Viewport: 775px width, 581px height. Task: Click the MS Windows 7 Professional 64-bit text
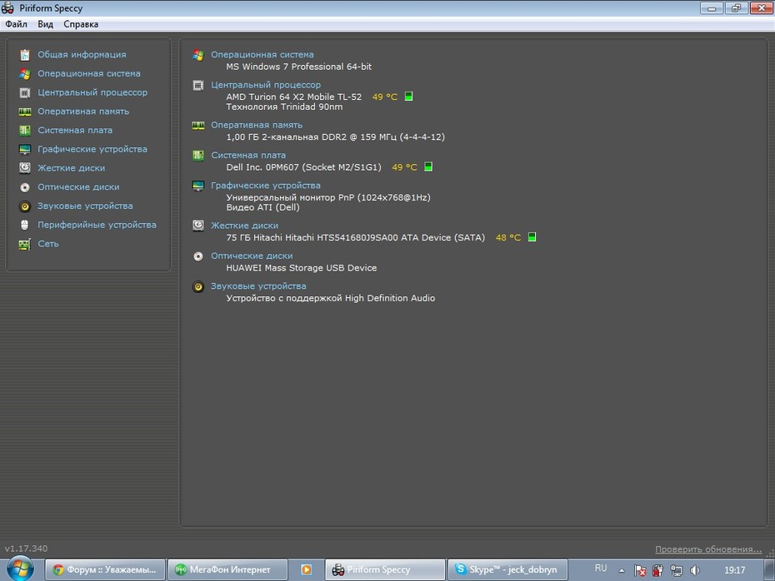click(x=299, y=67)
